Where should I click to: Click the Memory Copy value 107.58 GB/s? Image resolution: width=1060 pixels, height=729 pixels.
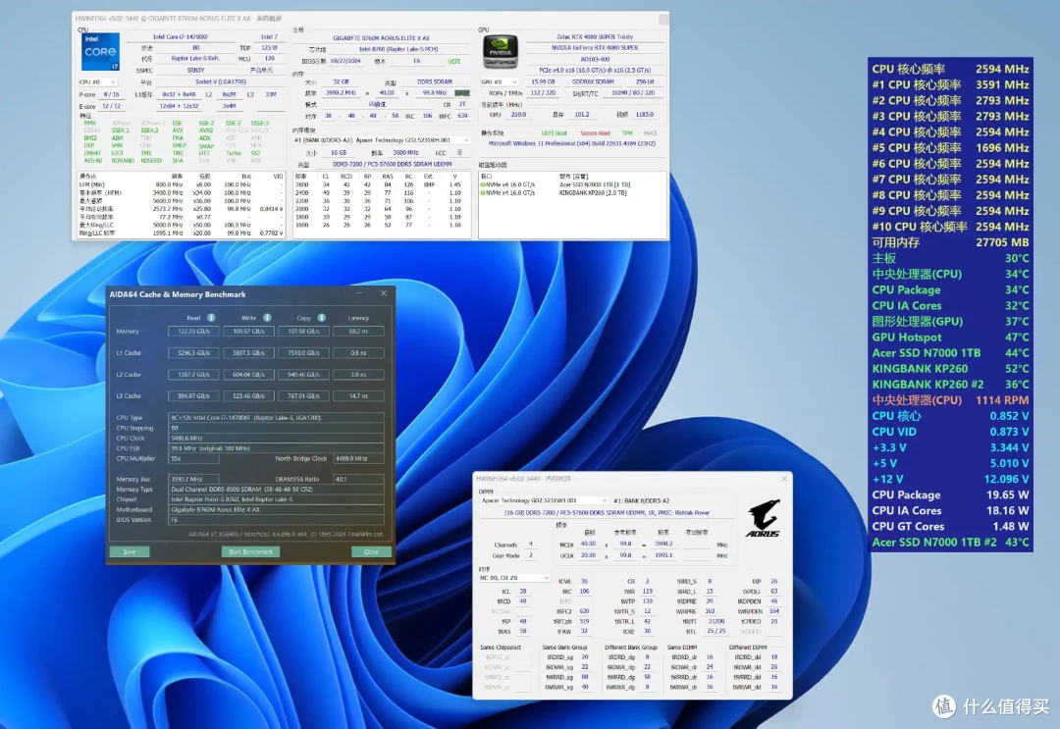[x=303, y=331]
